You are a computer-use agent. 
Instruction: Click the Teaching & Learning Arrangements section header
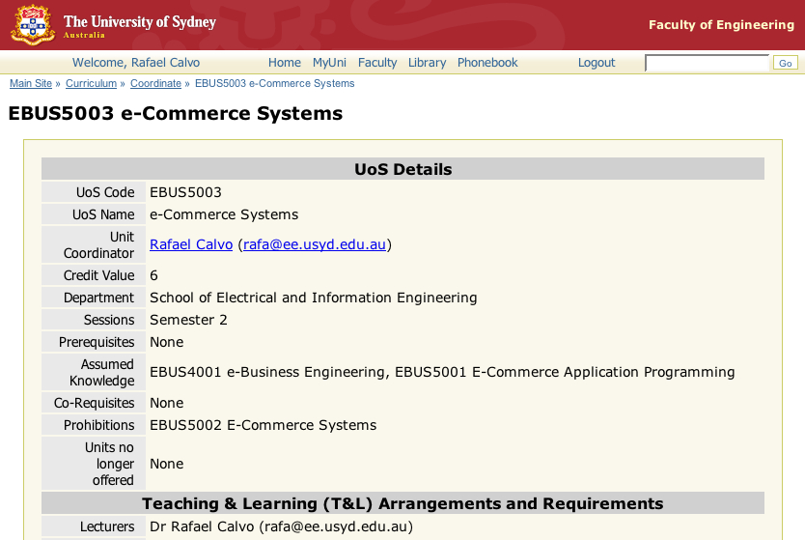402,503
